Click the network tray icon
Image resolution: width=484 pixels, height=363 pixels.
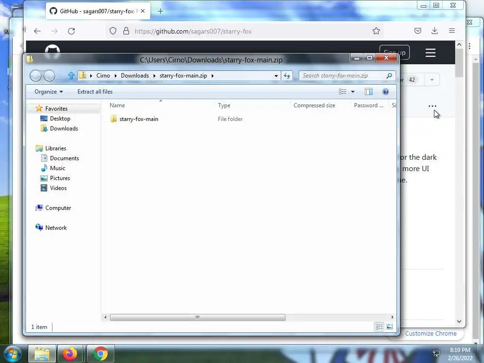click(x=436, y=354)
